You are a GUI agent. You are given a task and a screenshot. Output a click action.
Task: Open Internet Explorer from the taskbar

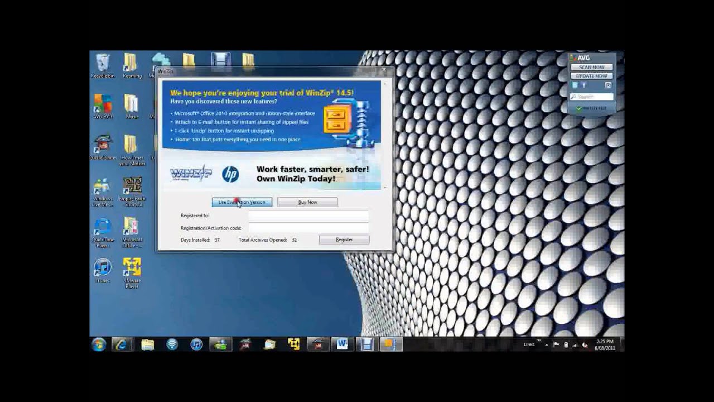(x=121, y=344)
